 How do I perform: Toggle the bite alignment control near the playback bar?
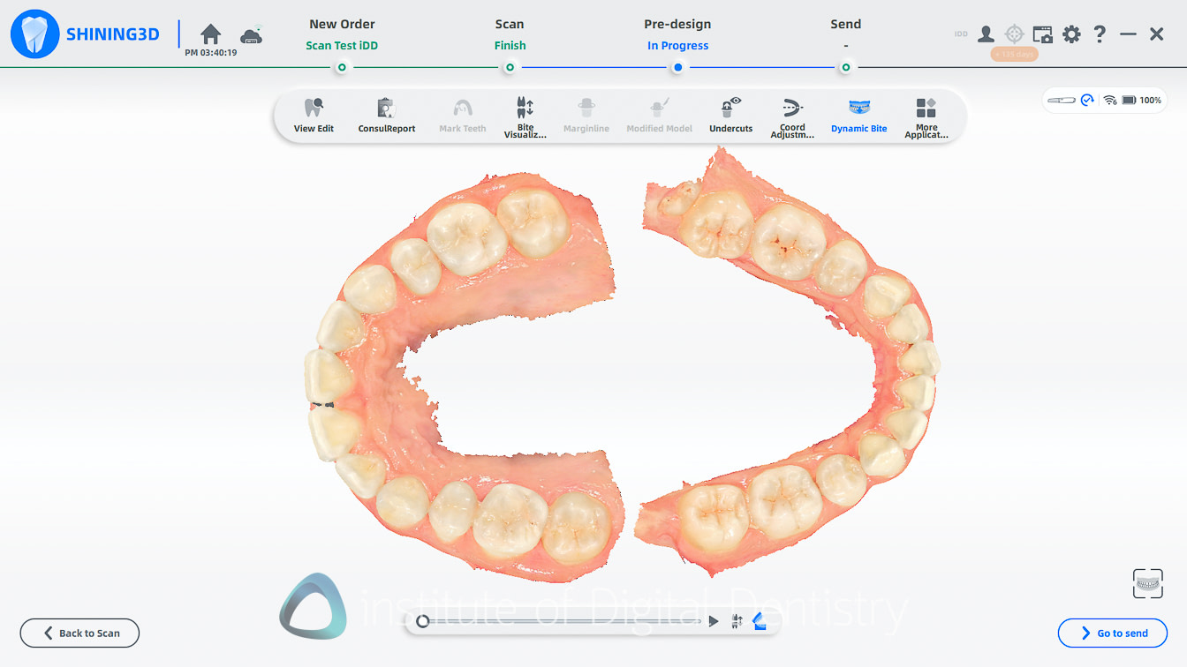click(x=737, y=620)
